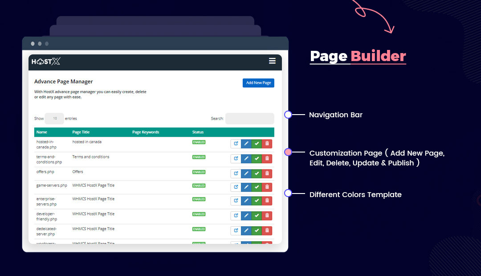
Task: Delete the hosted-in-canada.php page
Action: [x=267, y=144]
